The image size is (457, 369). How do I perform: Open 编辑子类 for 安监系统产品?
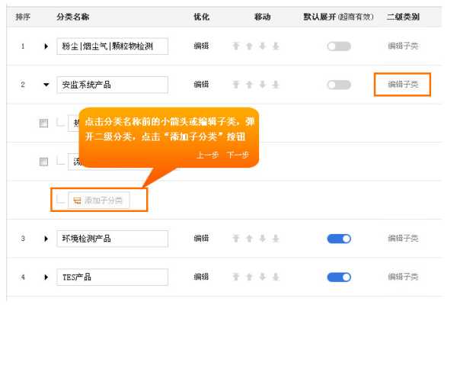pyautogui.click(x=402, y=85)
